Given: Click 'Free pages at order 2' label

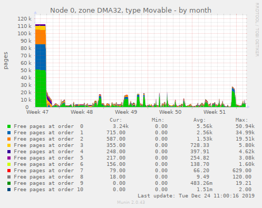Looking at the screenshot, I should 48,139.
